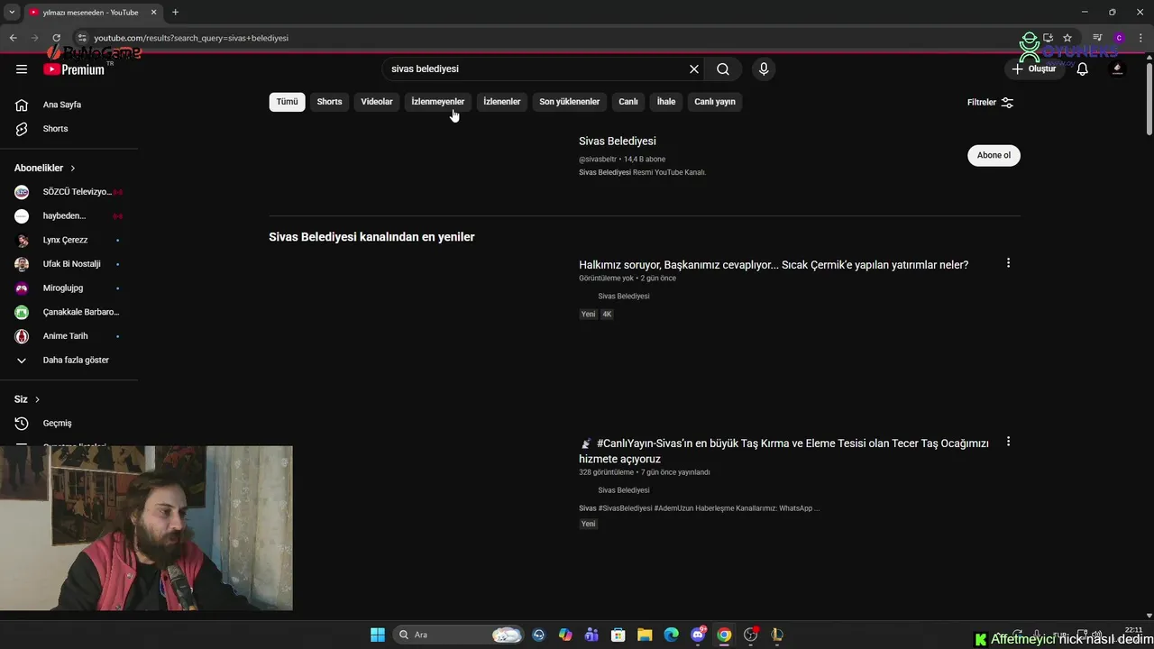Open the Filtreler filter options
This screenshot has width=1154, height=649.
pyautogui.click(x=990, y=102)
